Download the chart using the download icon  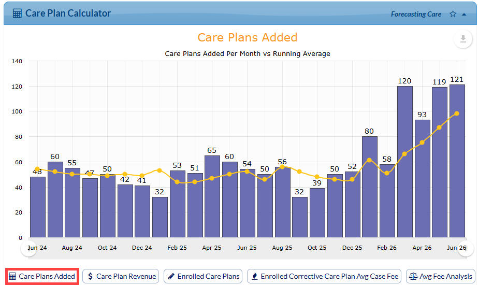tap(463, 39)
